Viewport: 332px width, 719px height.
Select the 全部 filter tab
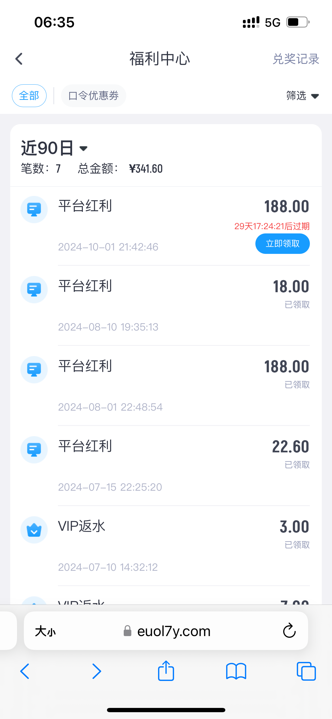[x=29, y=96]
